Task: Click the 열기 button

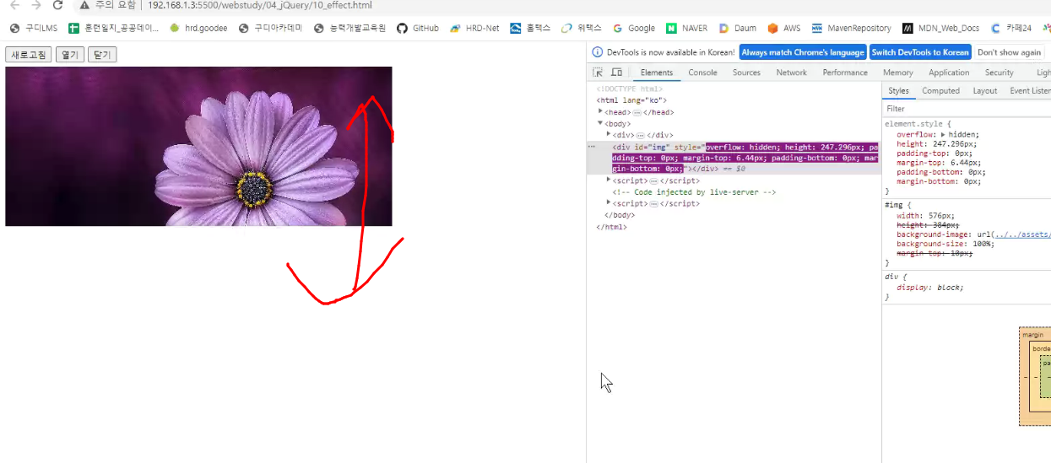Action: click(x=70, y=55)
